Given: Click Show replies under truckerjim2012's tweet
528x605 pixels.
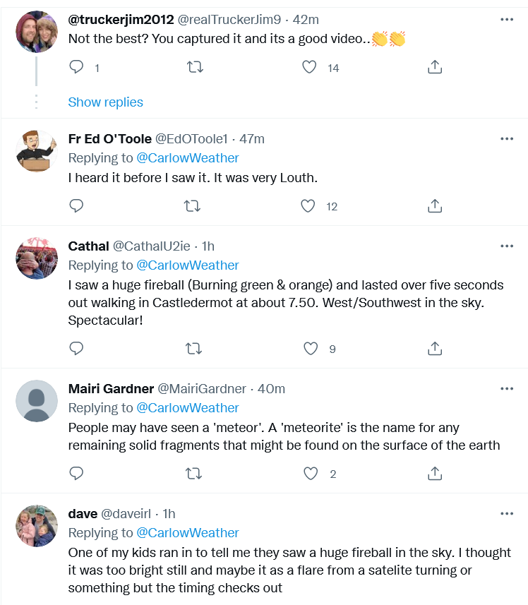Looking at the screenshot, I should point(105,102).
